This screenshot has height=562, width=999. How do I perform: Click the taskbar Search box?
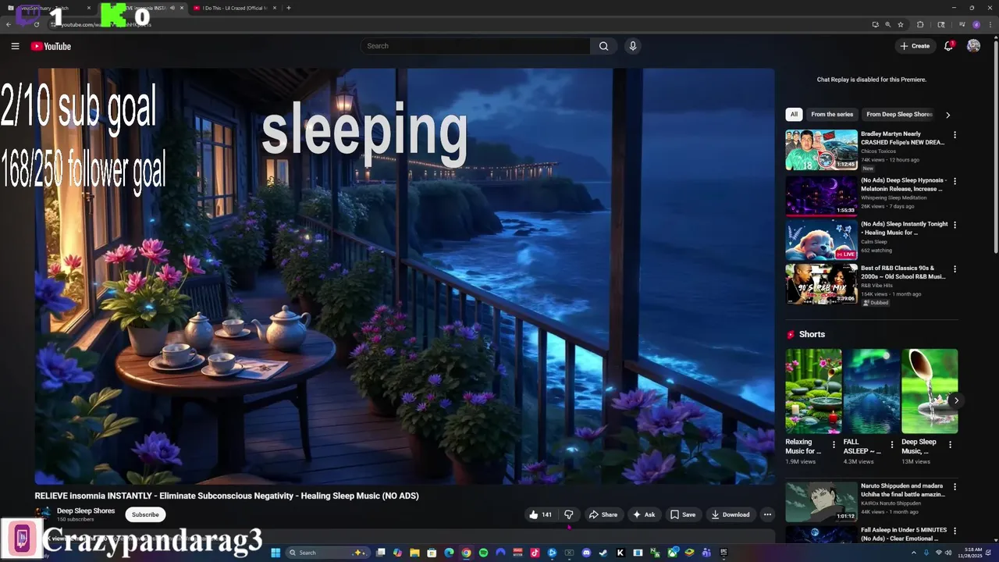pyautogui.click(x=328, y=553)
